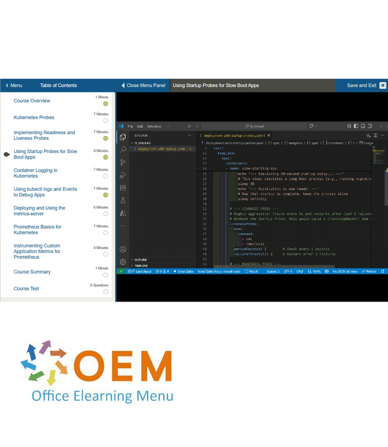This screenshot has width=388, height=447.
Task: Toggle completion circle for Container Logging in Kubernetes
Action: coord(106,176)
